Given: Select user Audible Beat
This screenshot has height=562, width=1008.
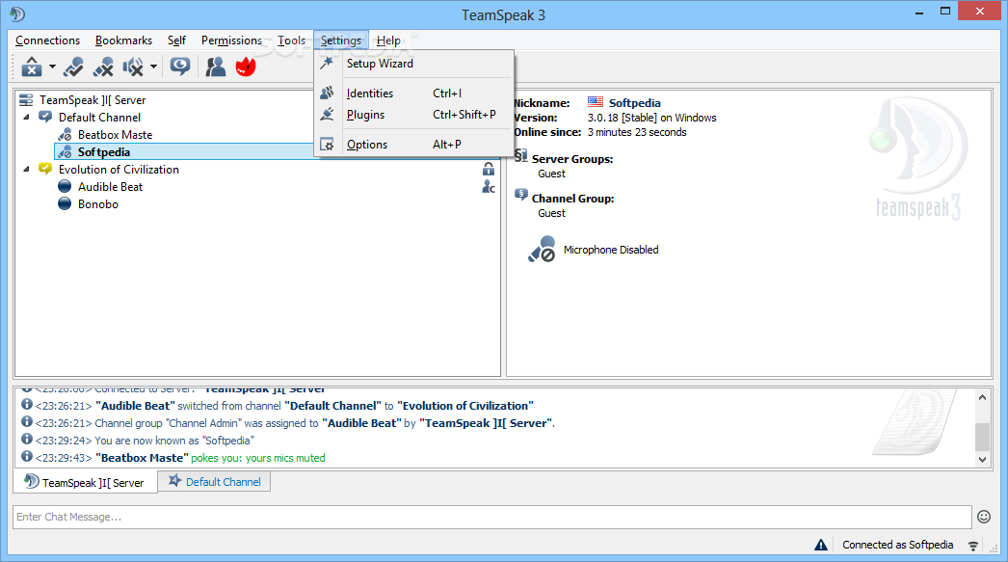Looking at the screenshot, I should click(x=110, y=187).
